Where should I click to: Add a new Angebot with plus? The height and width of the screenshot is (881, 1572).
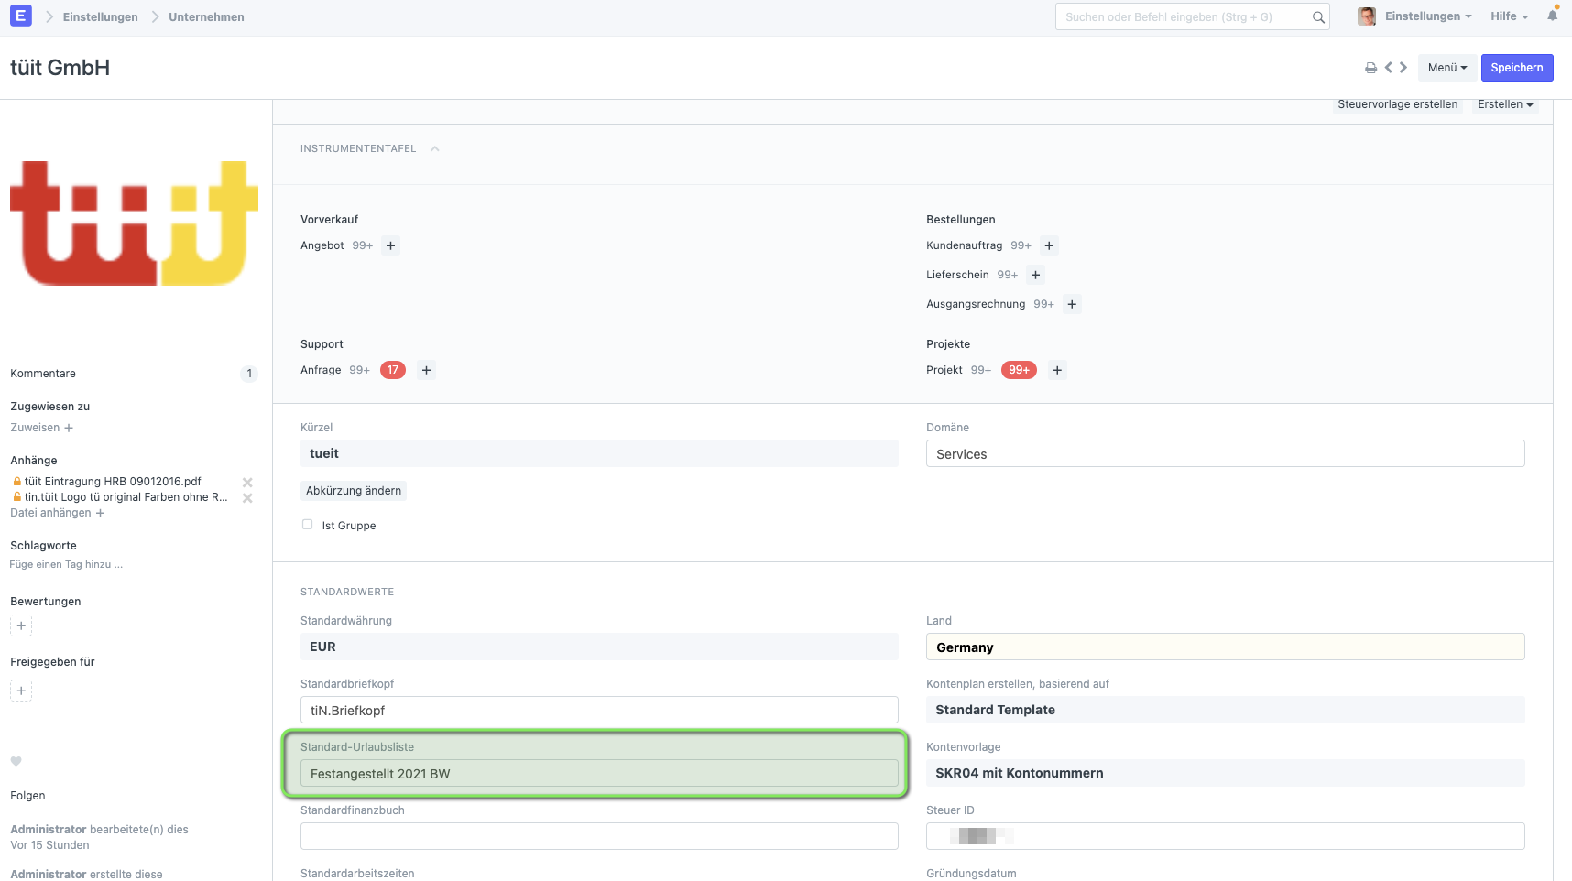click(391, 245)
